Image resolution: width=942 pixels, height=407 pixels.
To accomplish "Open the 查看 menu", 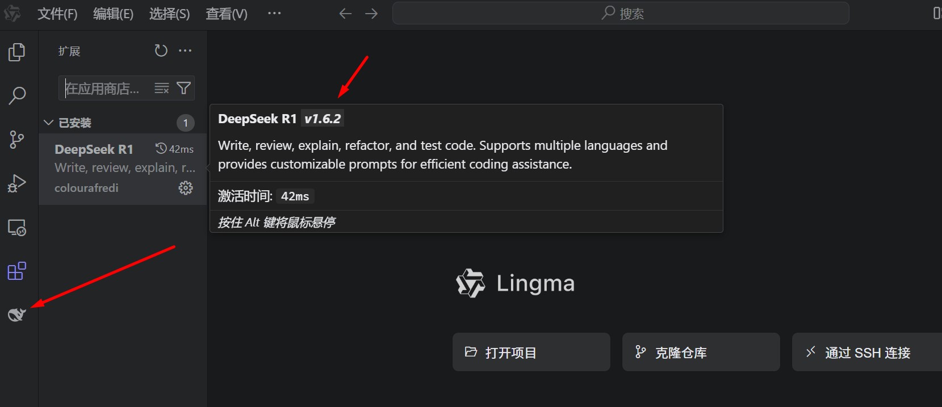I will click(x=226, y=13).
